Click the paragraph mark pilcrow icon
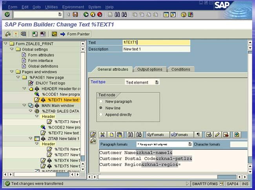This screenshot has height=190, width=255. pos(198,135)
